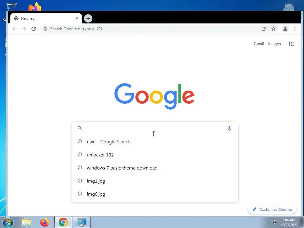
Task: Click the Google icon in address bar
Action: (45, 29)
